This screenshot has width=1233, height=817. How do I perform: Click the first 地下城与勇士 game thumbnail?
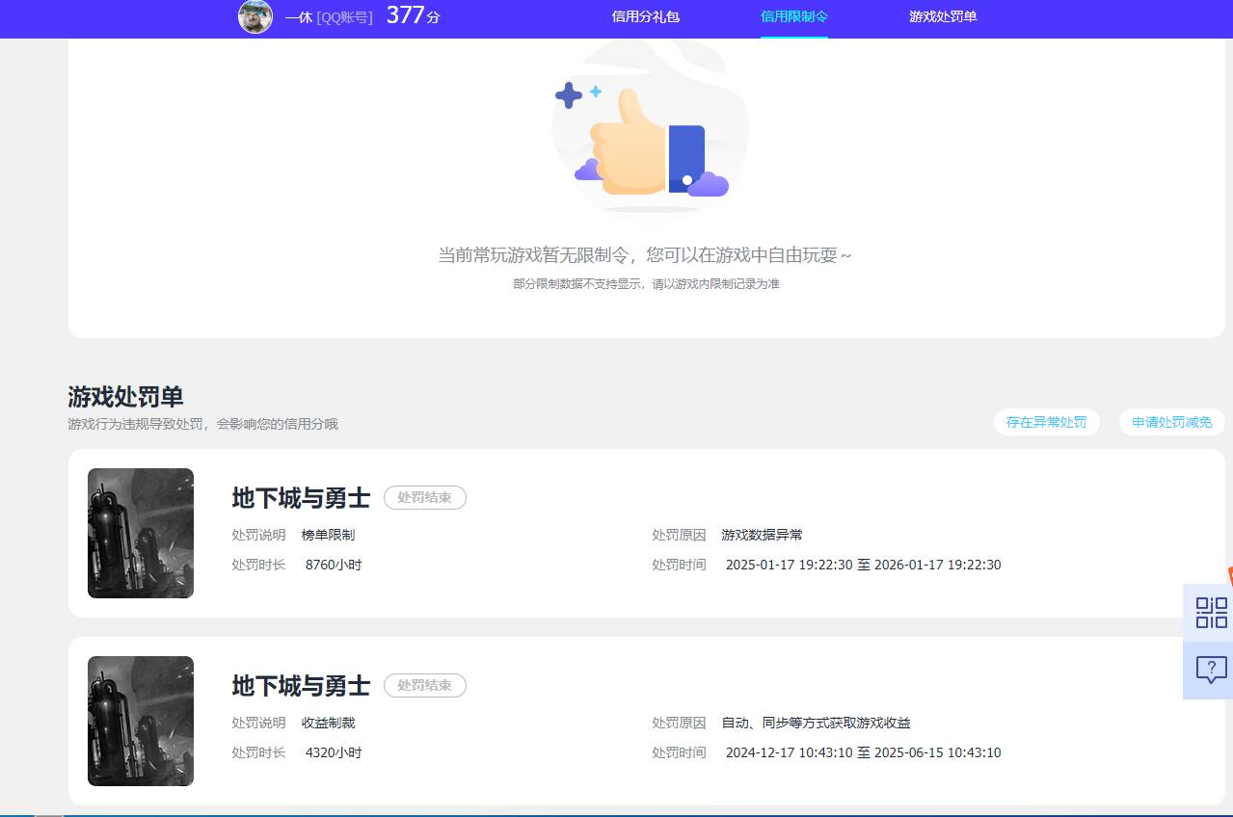(140, 533)
